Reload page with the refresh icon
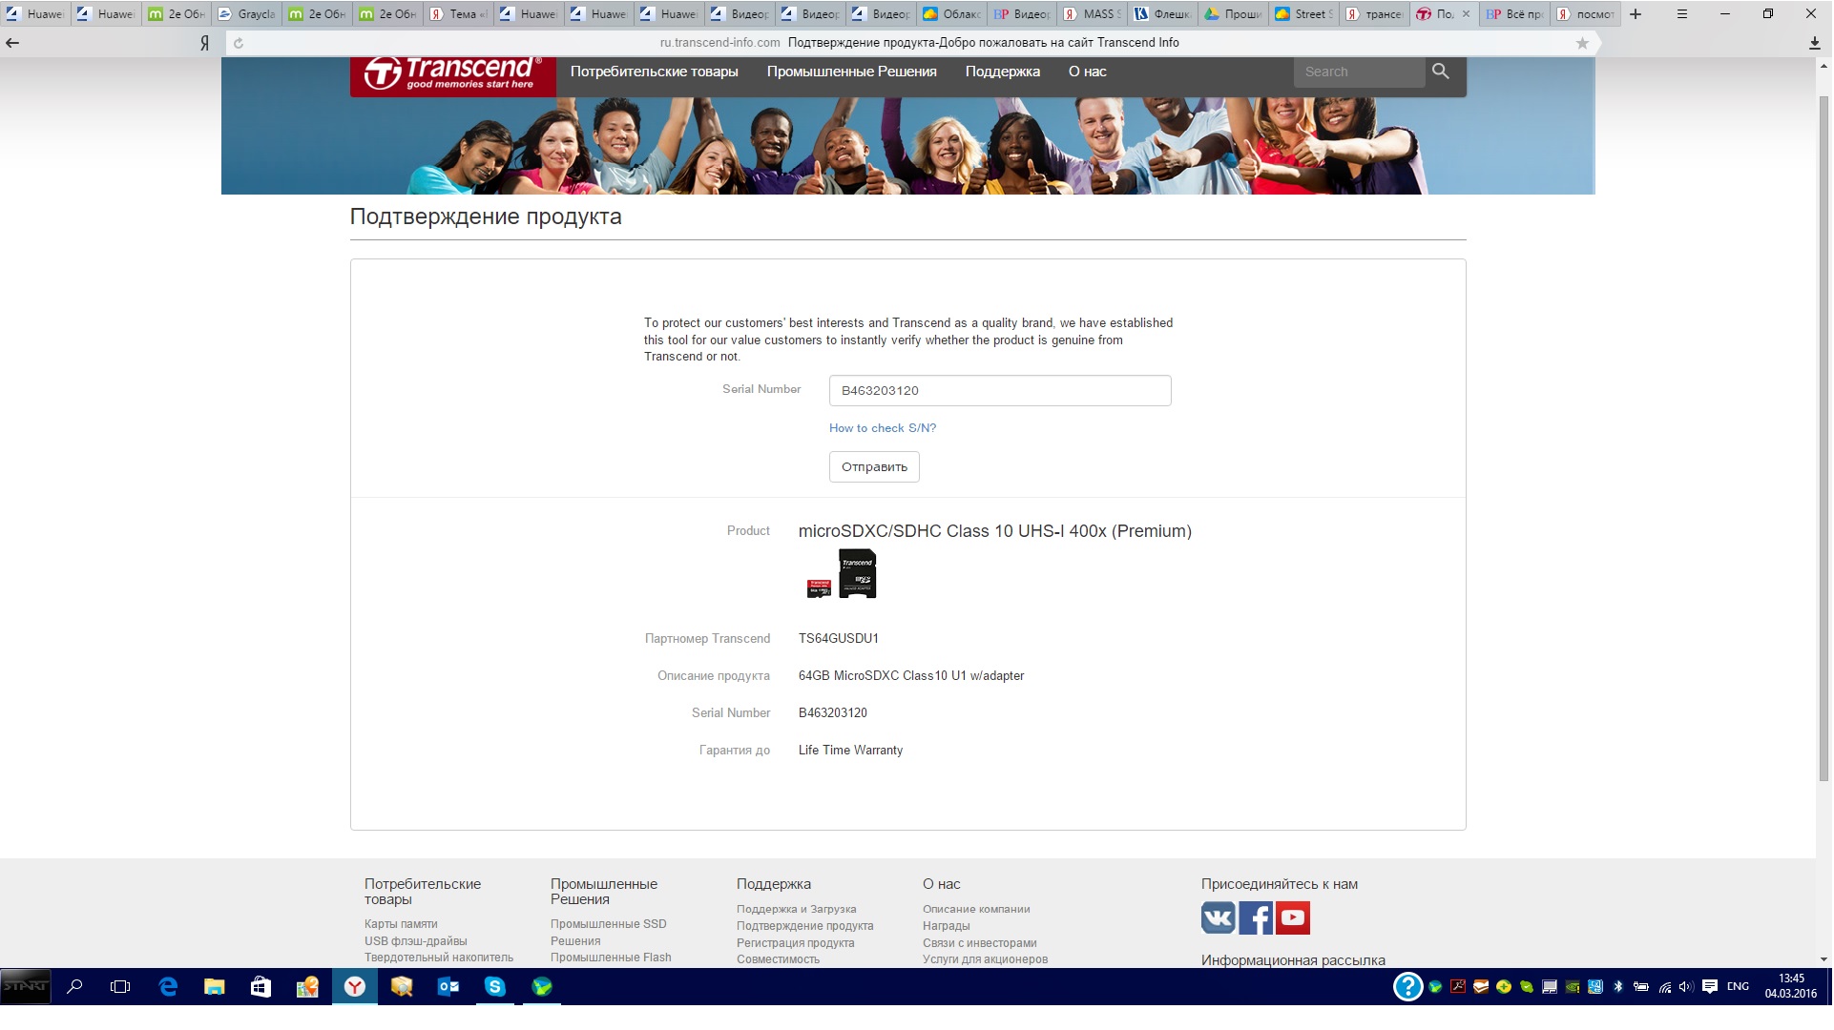Viewport: 1834px width, 1030px height. point(239,43)
